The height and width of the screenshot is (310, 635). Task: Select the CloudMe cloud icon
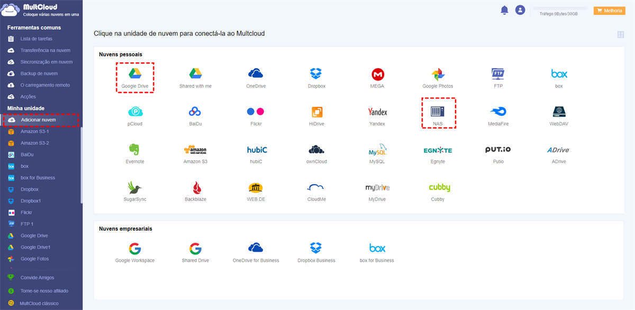click(x=316, y=188)
